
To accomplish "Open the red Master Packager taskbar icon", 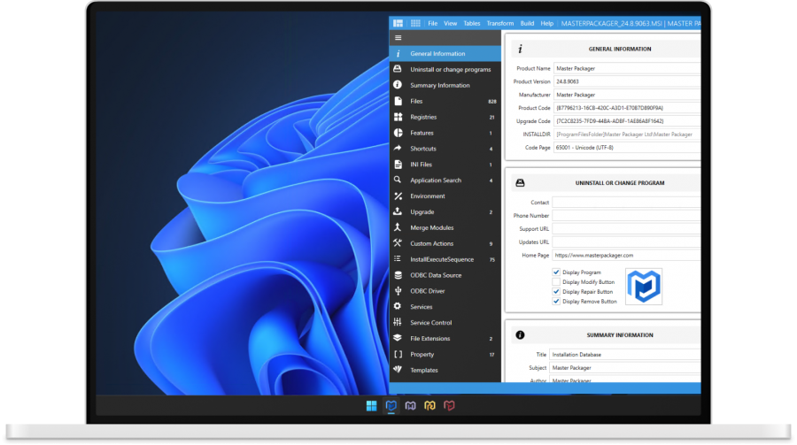I will [449, 405].
